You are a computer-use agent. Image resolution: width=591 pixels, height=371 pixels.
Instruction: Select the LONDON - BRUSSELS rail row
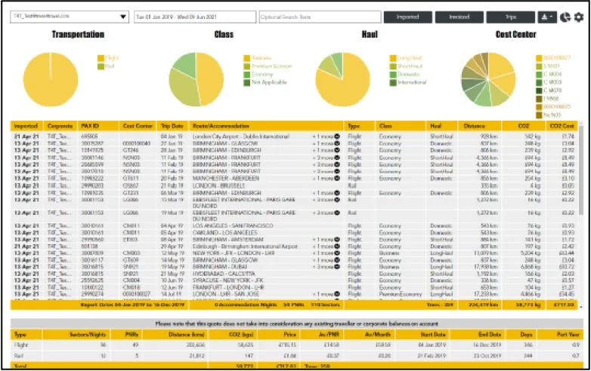[x=294, y=185]
